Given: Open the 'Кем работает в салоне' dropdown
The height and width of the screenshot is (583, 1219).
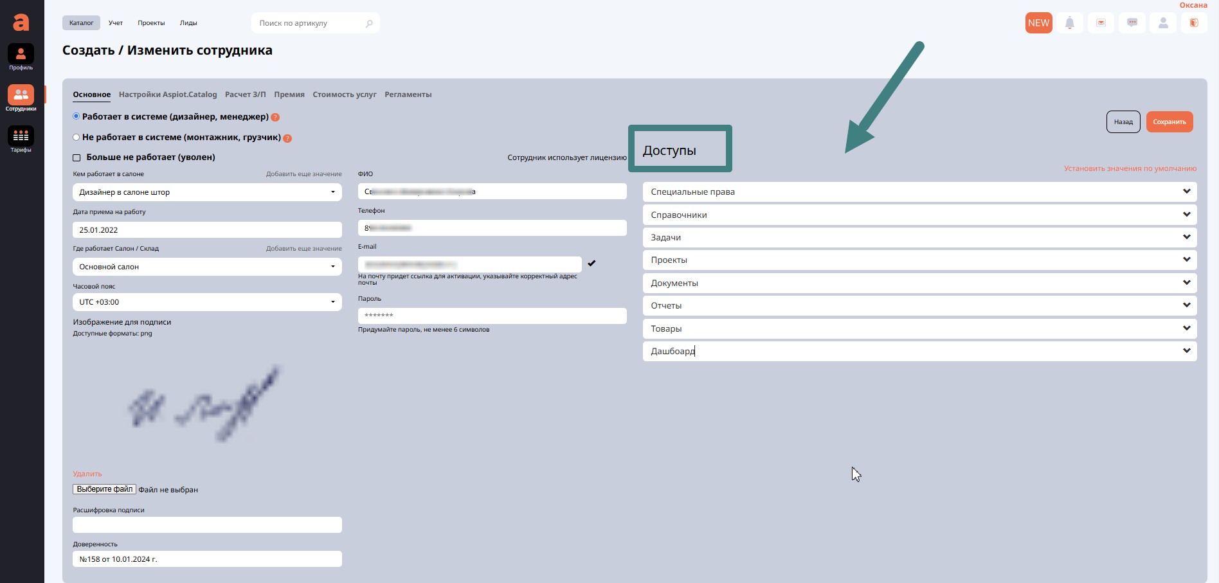Looking at the screenshot, I should (207, 192).
